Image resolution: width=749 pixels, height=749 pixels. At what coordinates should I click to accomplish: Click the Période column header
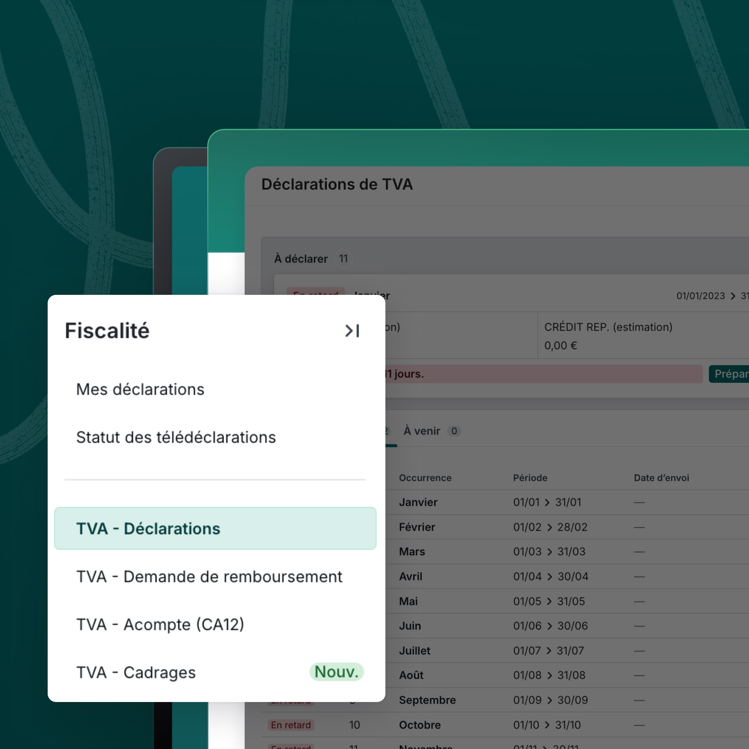pos(530,478)
